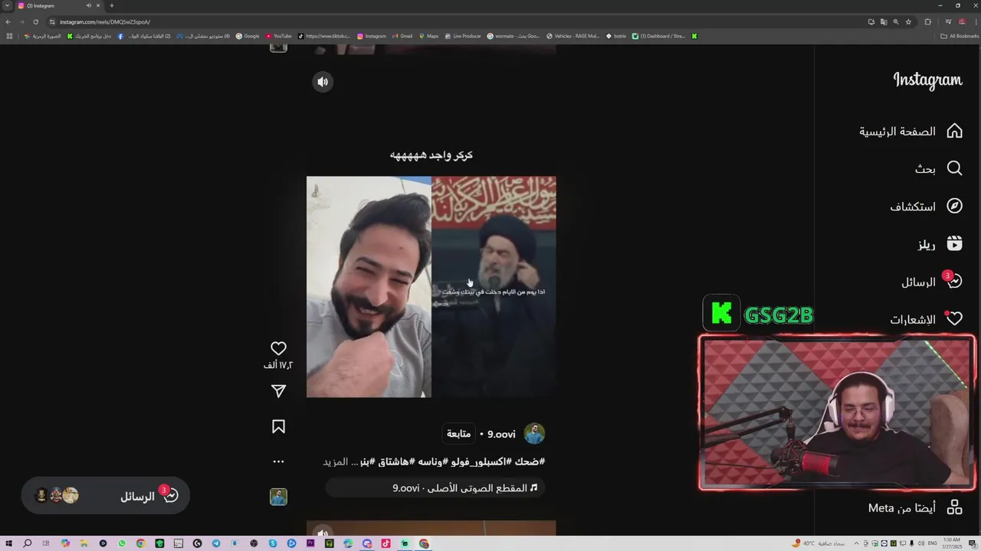
Task: Open the Chrome profile avatar
Action: tap(962, 21)
